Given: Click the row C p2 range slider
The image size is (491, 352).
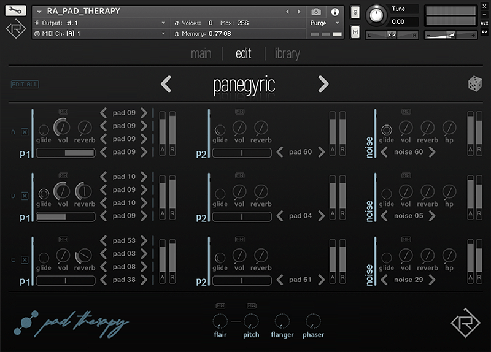Looking at the screenshot, I should click(242, 281).
